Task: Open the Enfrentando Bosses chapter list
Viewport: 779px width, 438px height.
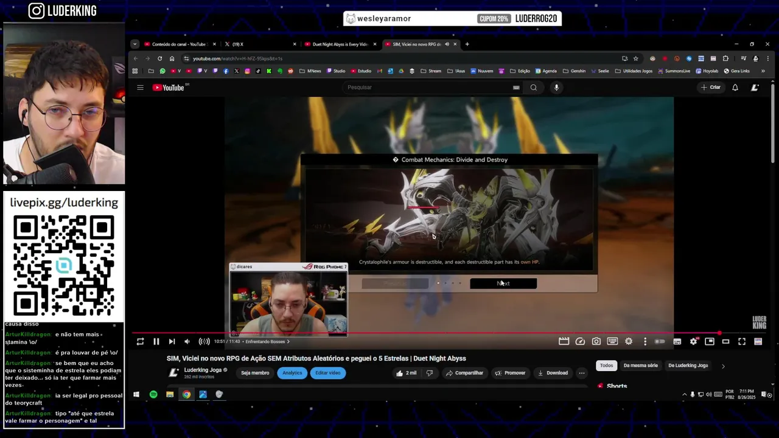Action: click(267, 342)
